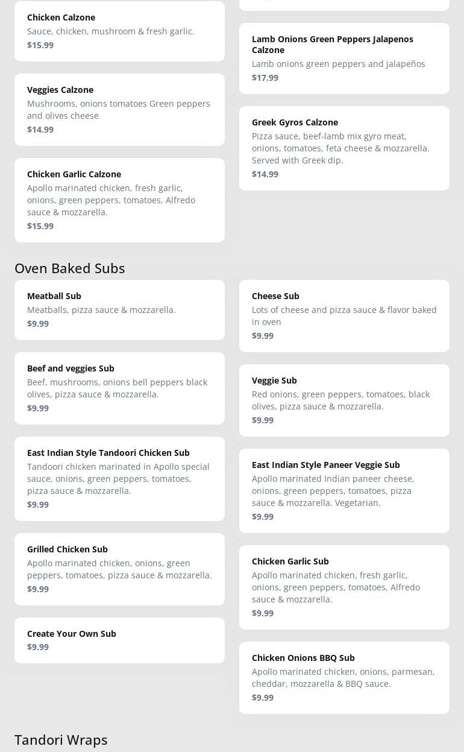This screenshot has height=752, width=464.
Task: Click the Oven Baked Subs heading
Action: click(70, 268)
